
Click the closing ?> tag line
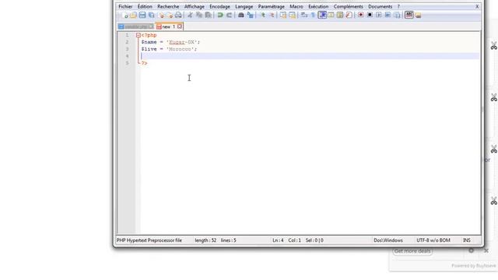coord(144,63)
